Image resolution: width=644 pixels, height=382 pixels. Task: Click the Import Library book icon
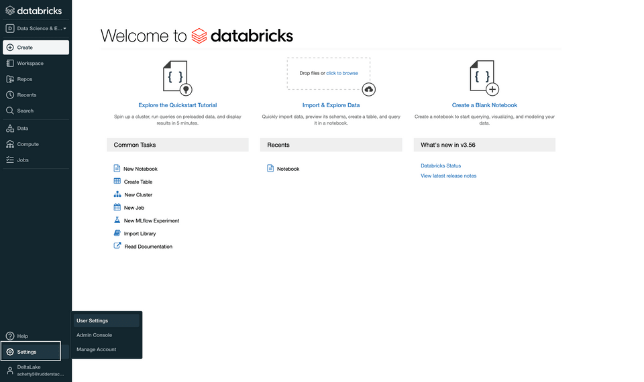[x=117, y=233]
